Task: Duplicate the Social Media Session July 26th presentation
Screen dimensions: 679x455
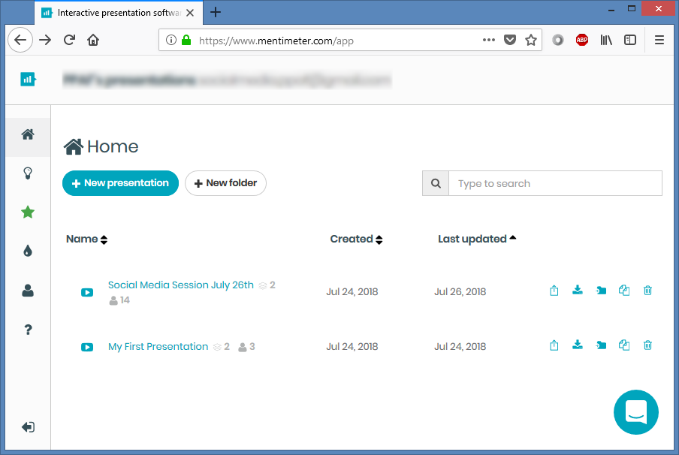Action: [x=624, y=291]
